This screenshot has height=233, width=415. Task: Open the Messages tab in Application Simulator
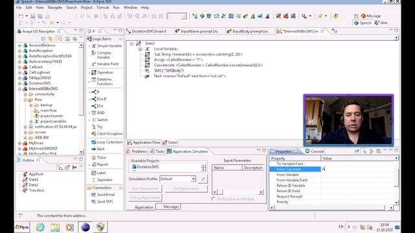[x=169, y=207]
